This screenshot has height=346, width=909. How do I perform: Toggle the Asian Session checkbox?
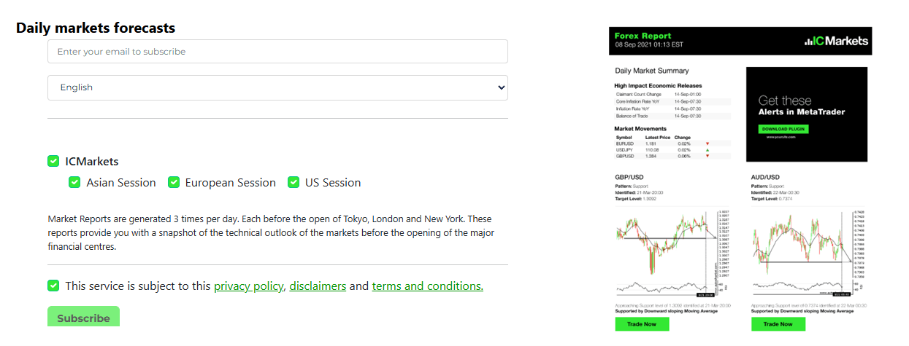pos(74,182)
